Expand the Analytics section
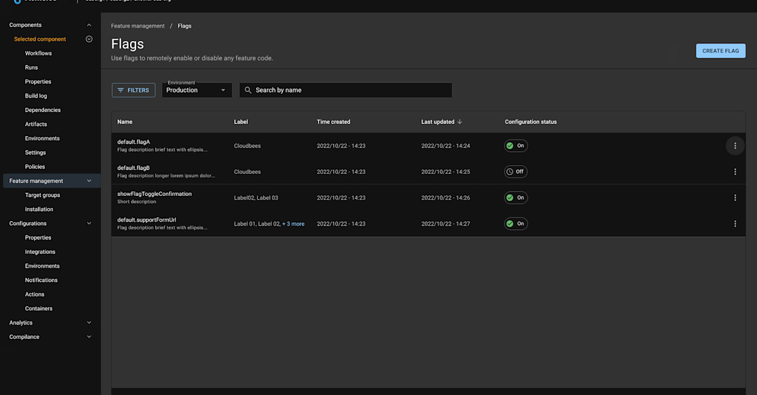The height and width of the screenshot is (395, 757). (x=89, y=323)
